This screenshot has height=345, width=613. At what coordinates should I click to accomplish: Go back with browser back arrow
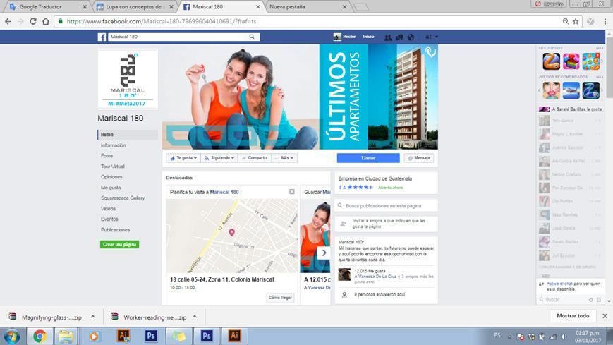tap(8, 21)
